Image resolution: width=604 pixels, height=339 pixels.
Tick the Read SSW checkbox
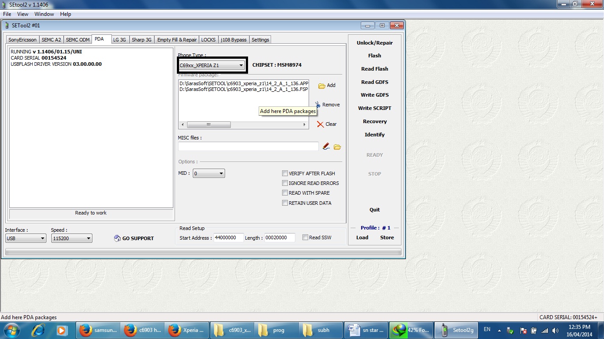pos(305,237)
